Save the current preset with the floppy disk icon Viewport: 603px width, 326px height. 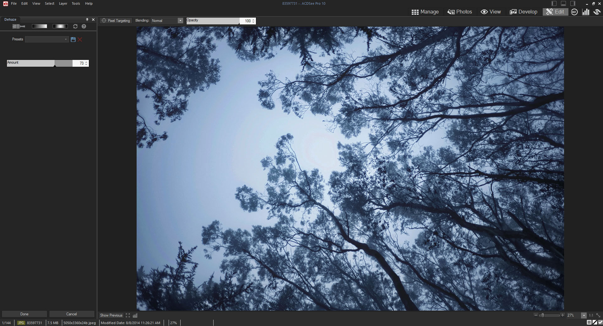coord(73,39)
